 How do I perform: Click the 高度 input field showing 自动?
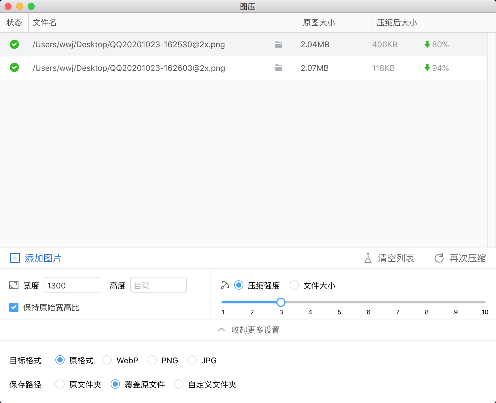(159, 285)
